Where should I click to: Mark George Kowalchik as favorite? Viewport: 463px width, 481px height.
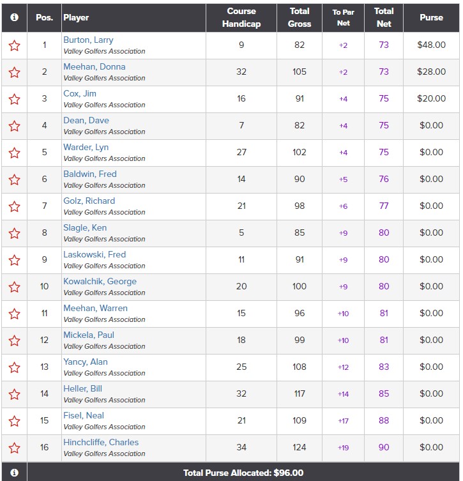pyautogui.click(x=14, y=287)
